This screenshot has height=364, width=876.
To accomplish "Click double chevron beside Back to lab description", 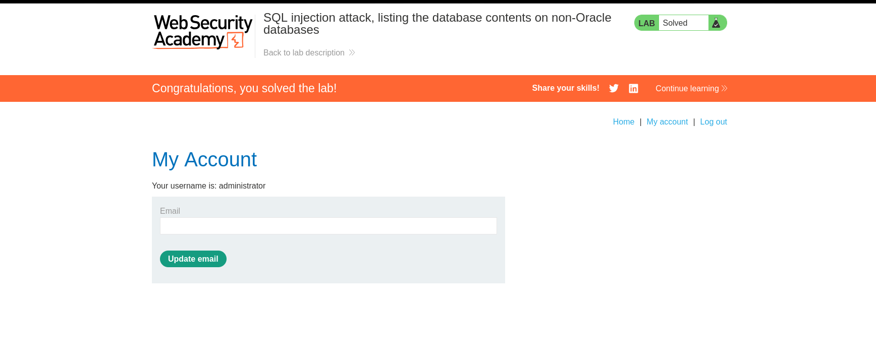I will tap(352, 52).
